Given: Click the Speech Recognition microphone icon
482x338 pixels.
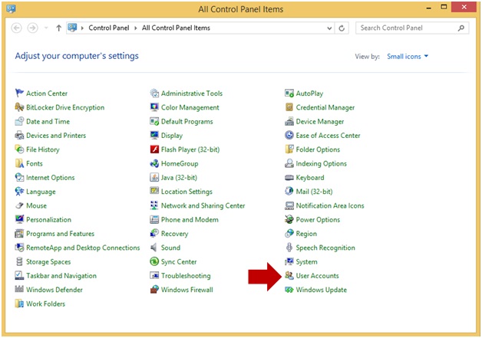Looking at the screenshot, I should click(x=289, y=248).
